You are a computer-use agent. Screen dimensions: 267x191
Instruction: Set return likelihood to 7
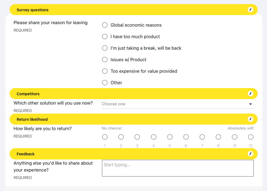(x=202, y=137)
